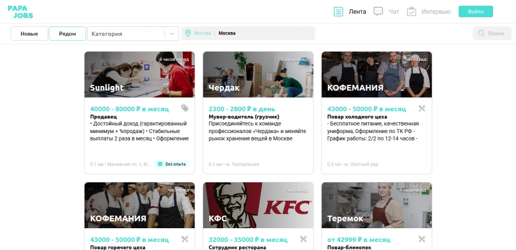The image size is (516, 250).
Task: Click the cutlery icon on Повар горячего цеха card
Action: click(185, 239)
